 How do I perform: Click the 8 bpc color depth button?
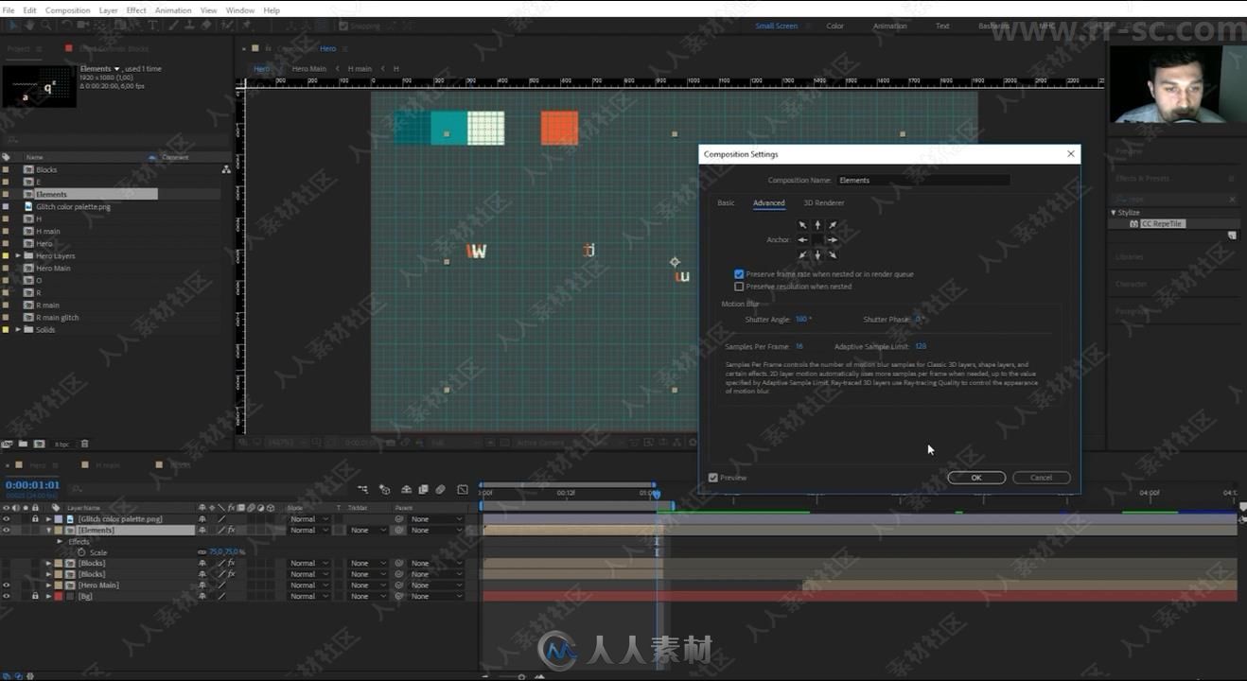61,444
